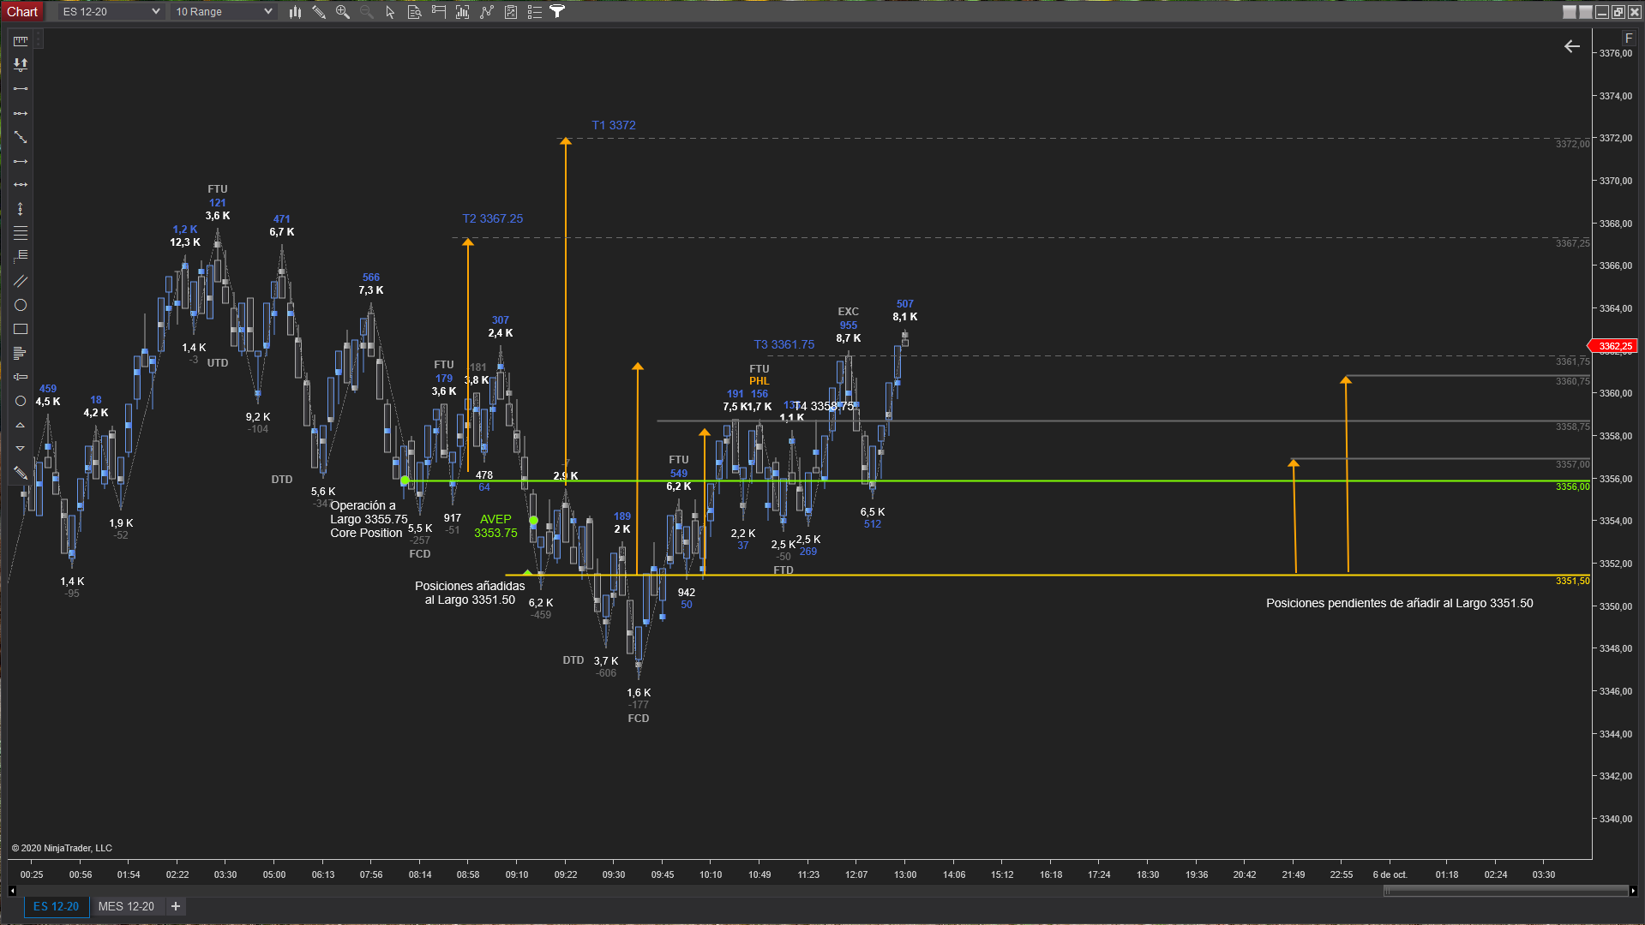The width and height of the screenshot is (1645, 925).
Task: Select the ellipse drawing tool
Action: 21,305
